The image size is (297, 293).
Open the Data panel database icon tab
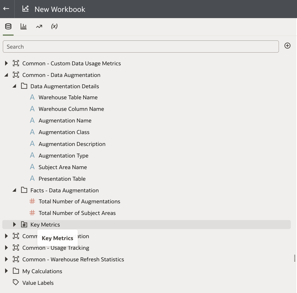8,27
